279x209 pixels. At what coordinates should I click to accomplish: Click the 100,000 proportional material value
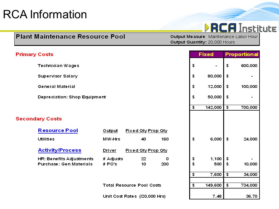click(x=249, y=87)
